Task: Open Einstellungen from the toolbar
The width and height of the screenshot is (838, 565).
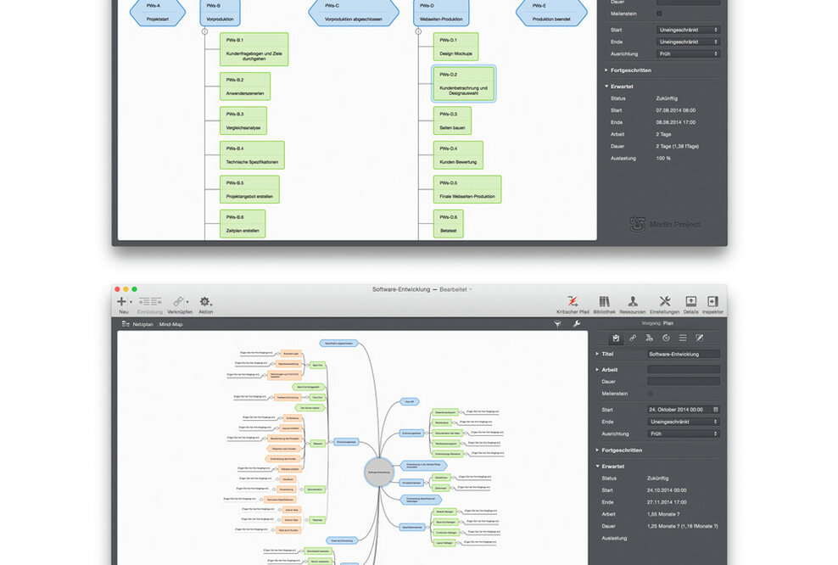Action: [x=665, y=303]
